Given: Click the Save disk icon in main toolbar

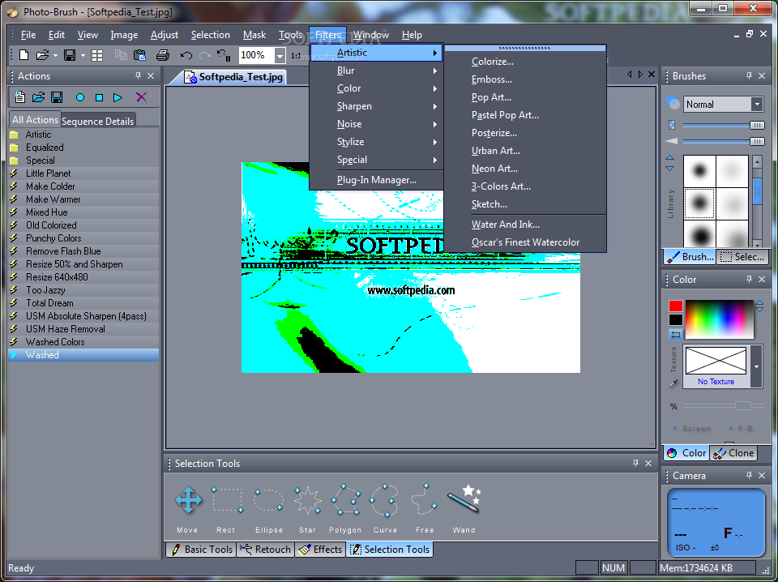Looking at the screenshot, I should point(70,55).
